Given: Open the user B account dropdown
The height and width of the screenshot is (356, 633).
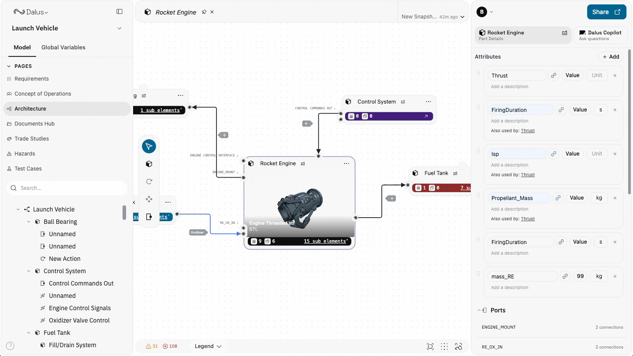Looking at the screenshot, I should click(485, 12).
